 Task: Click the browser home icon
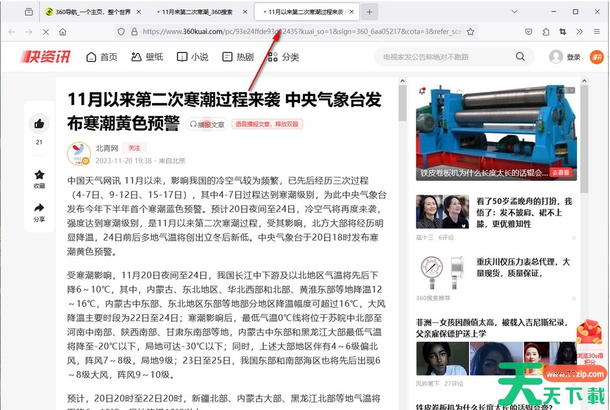pyautogui.click(x=62, y=32)
